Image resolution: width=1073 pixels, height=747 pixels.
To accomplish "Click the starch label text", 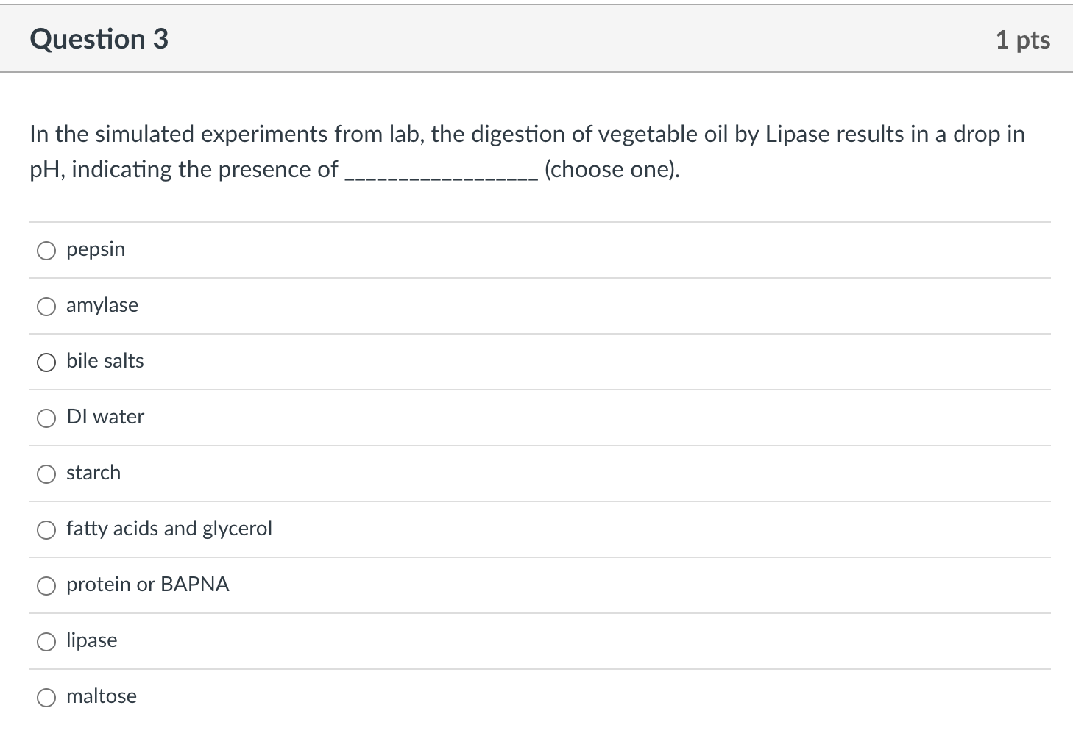I will pyautogui.click(x=93, y=473).
